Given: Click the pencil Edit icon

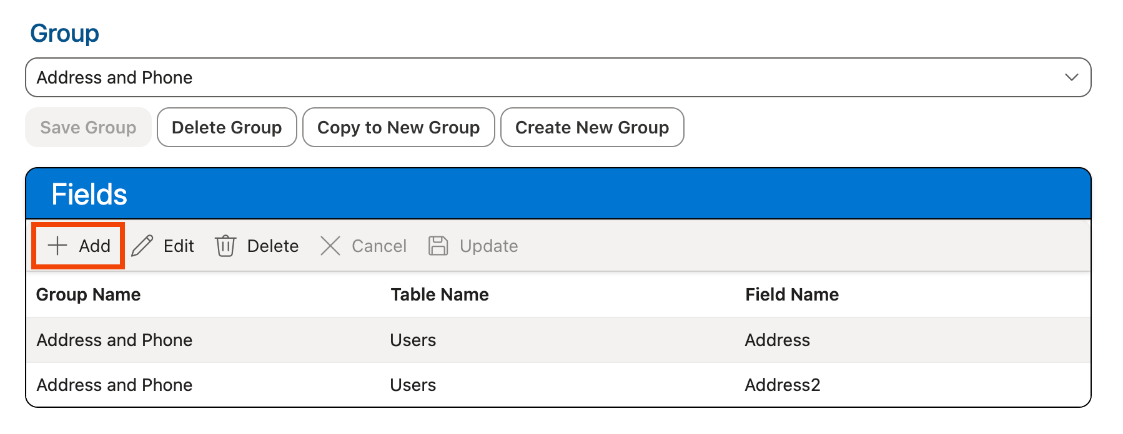Looking at the screenshot, I should pyautogui.click(x=142, y=246).
